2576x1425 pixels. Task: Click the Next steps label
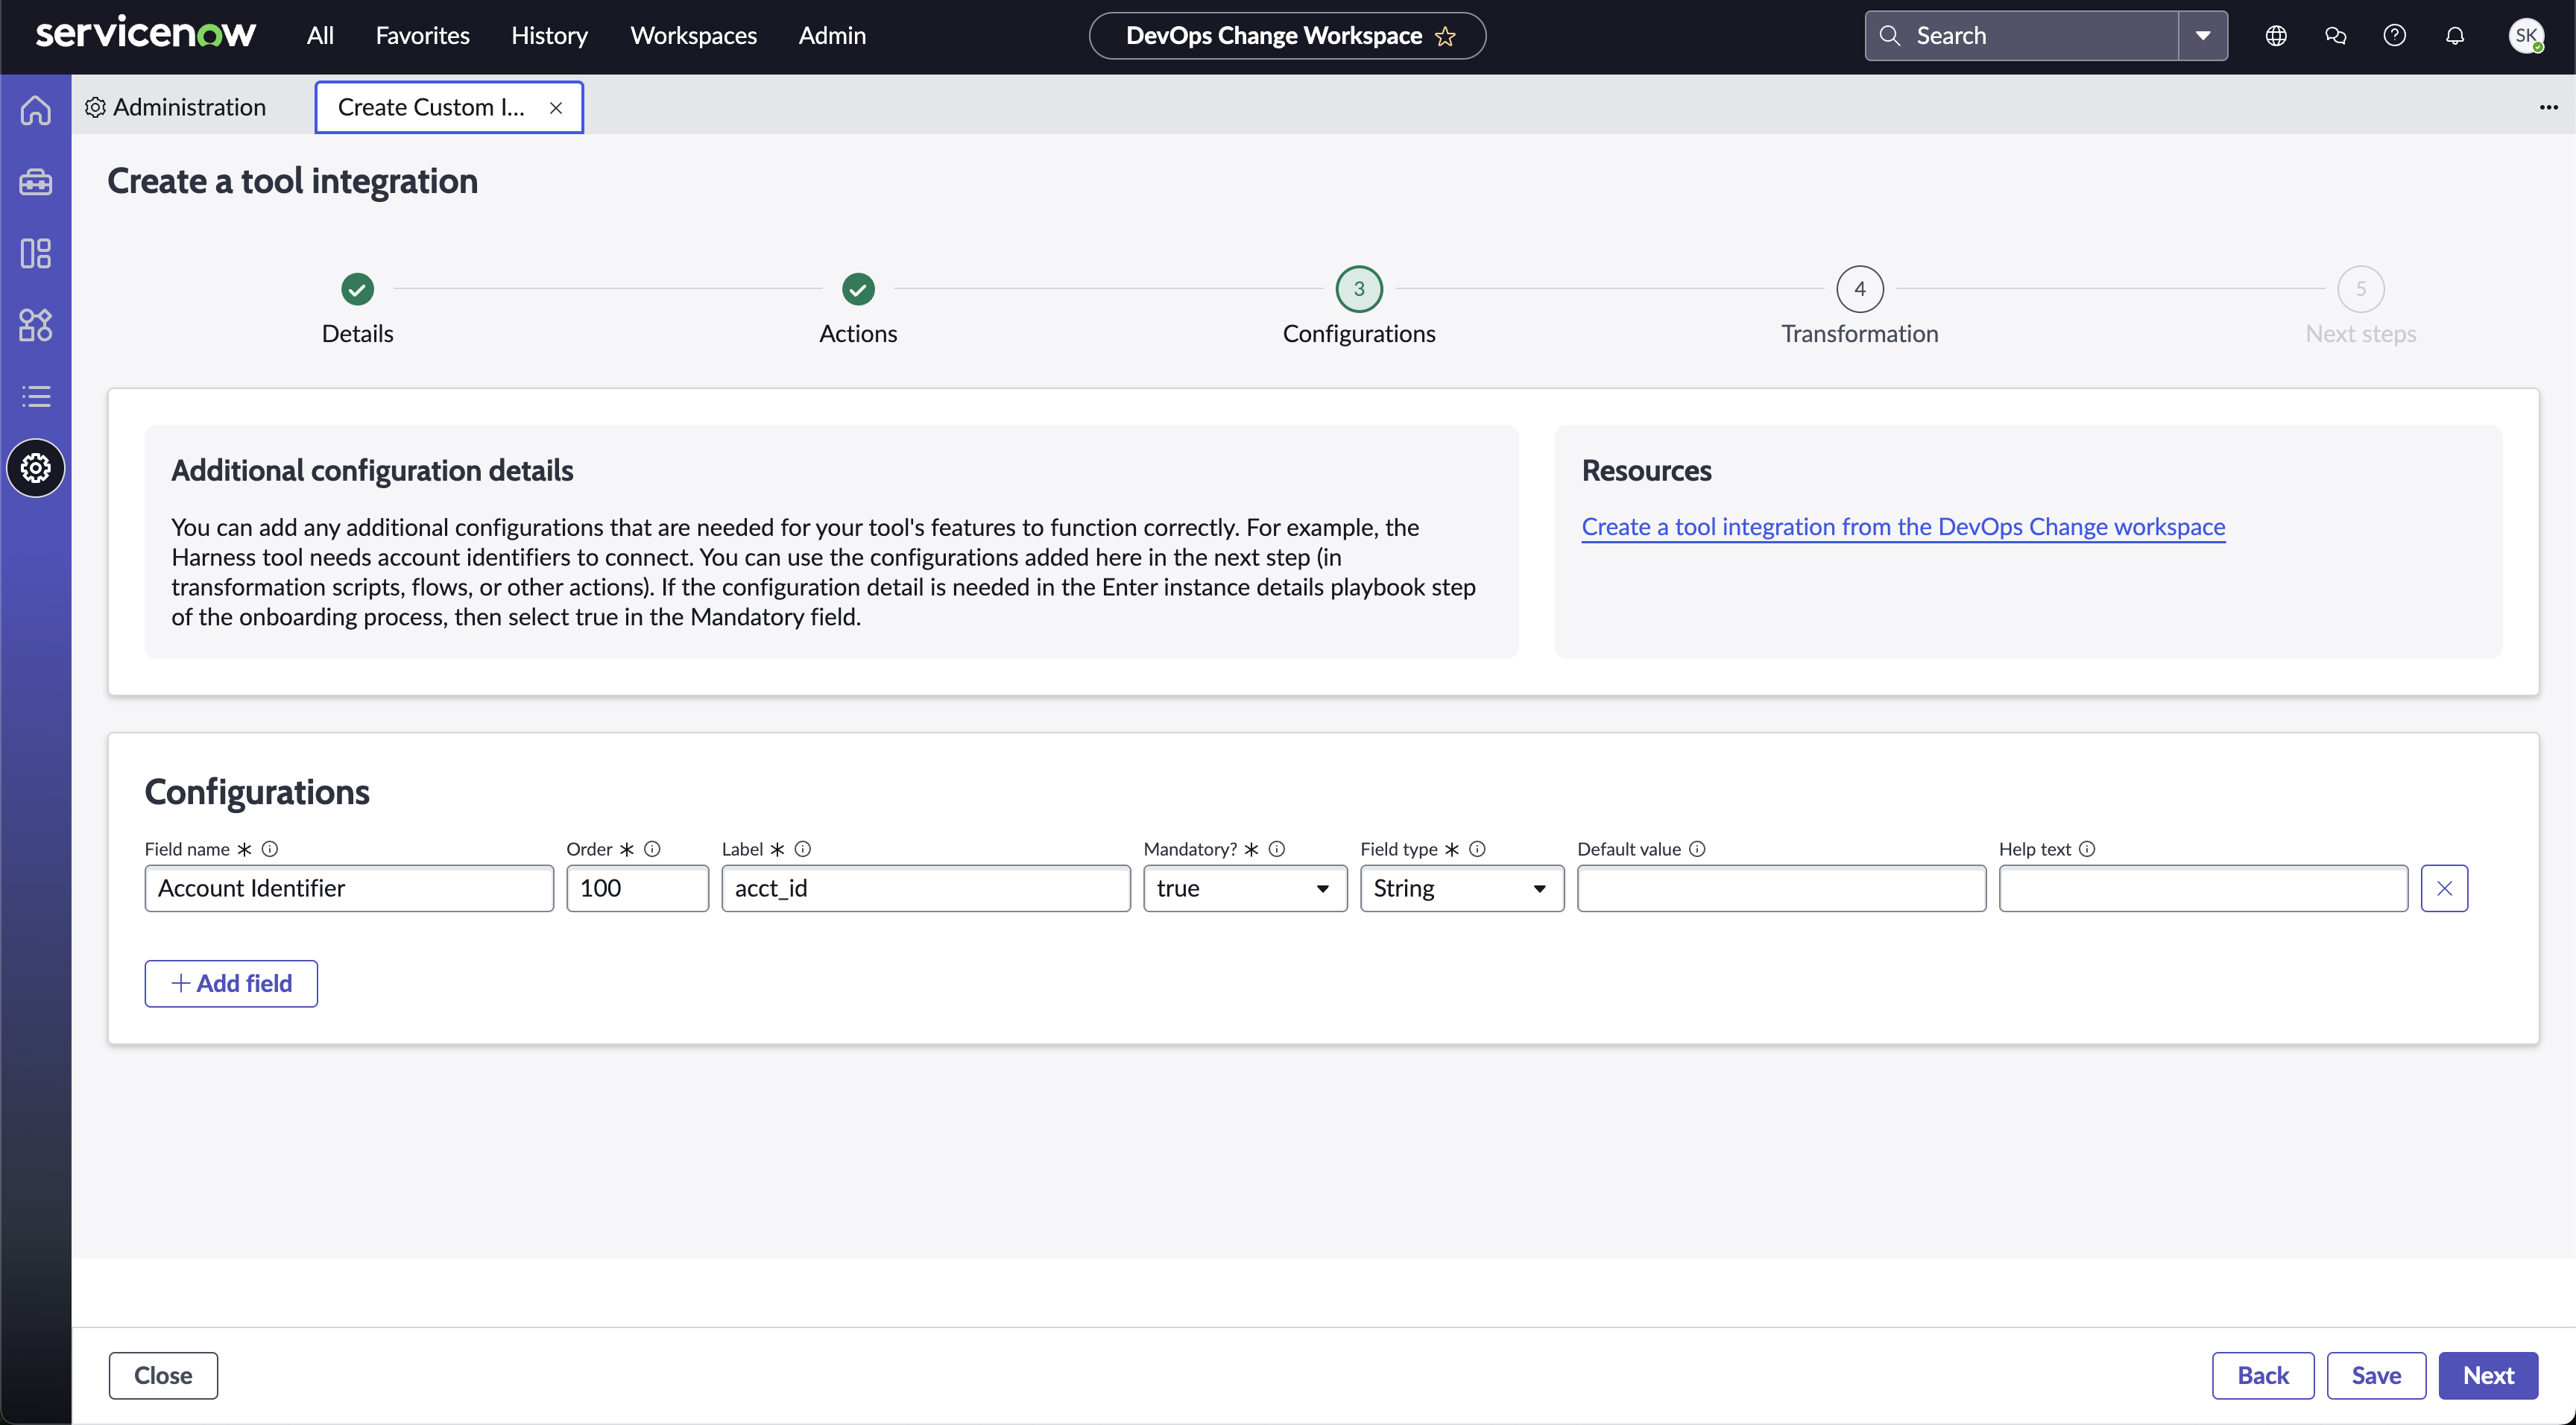[2360, 334]
